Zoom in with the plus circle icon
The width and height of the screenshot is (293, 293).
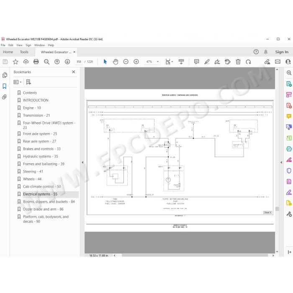click(x=136, y=62)
